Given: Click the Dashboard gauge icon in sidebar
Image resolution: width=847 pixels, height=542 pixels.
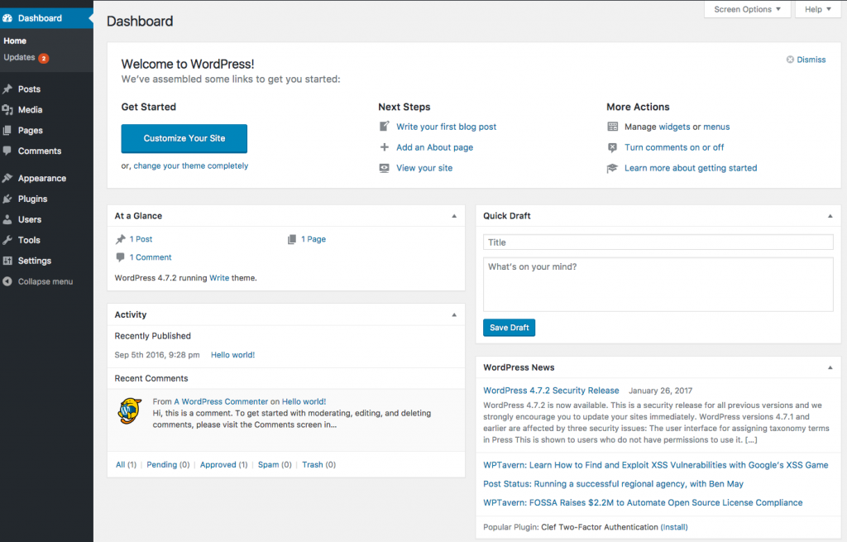Looking at the screenshot, I should (7, 18).
